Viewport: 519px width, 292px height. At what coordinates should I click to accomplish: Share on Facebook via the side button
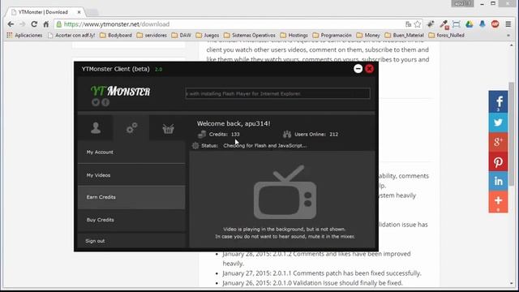pos(498,101)
